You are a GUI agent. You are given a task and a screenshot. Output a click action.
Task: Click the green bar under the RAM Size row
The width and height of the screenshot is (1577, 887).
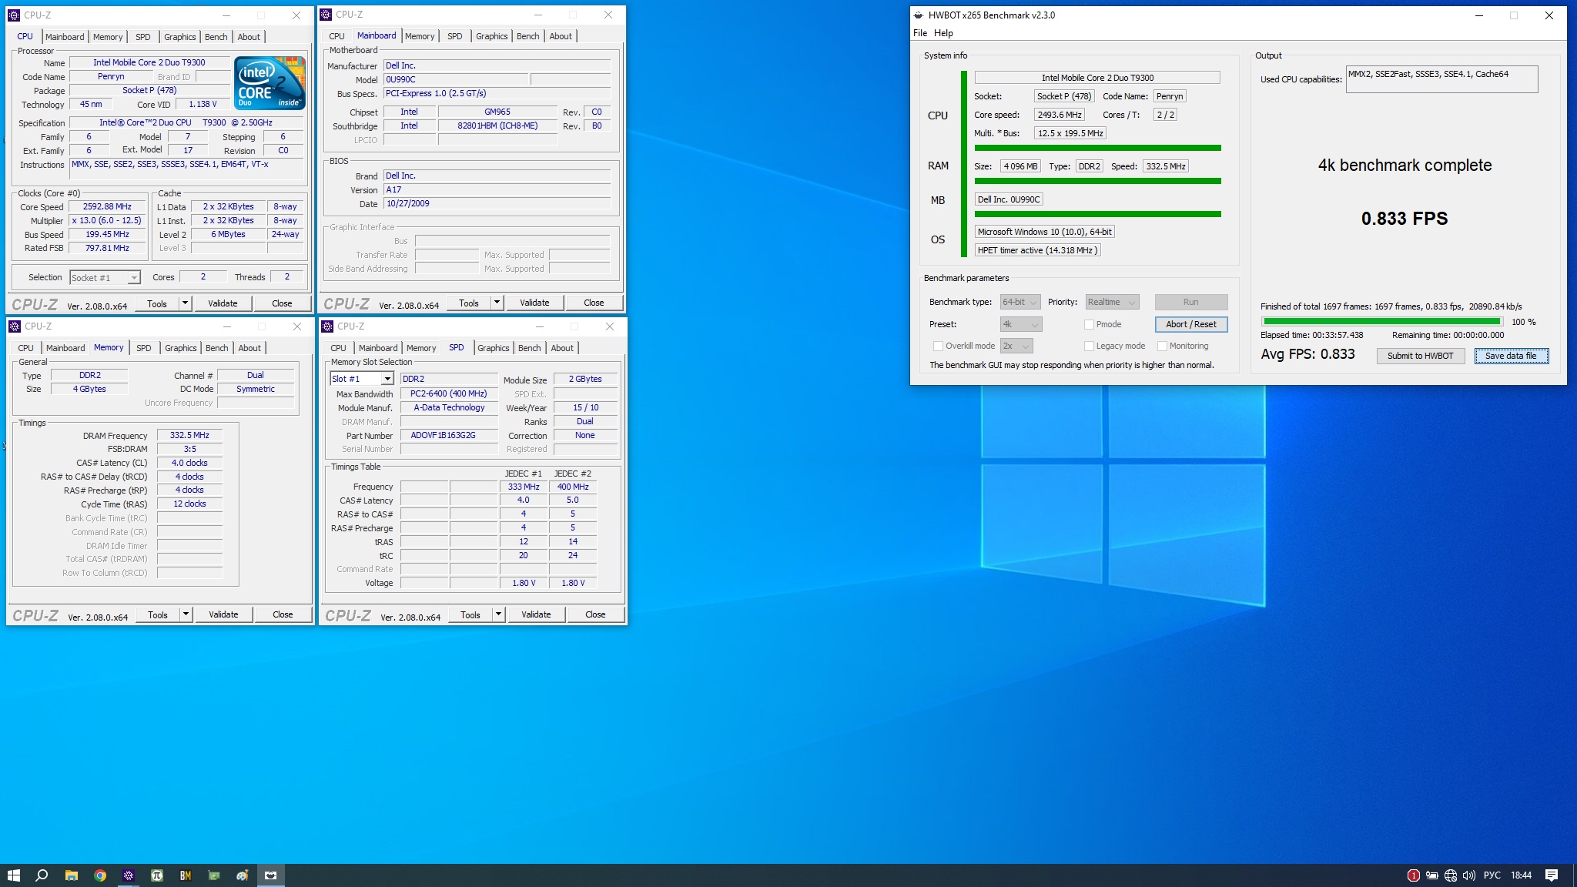[1097, 181]
